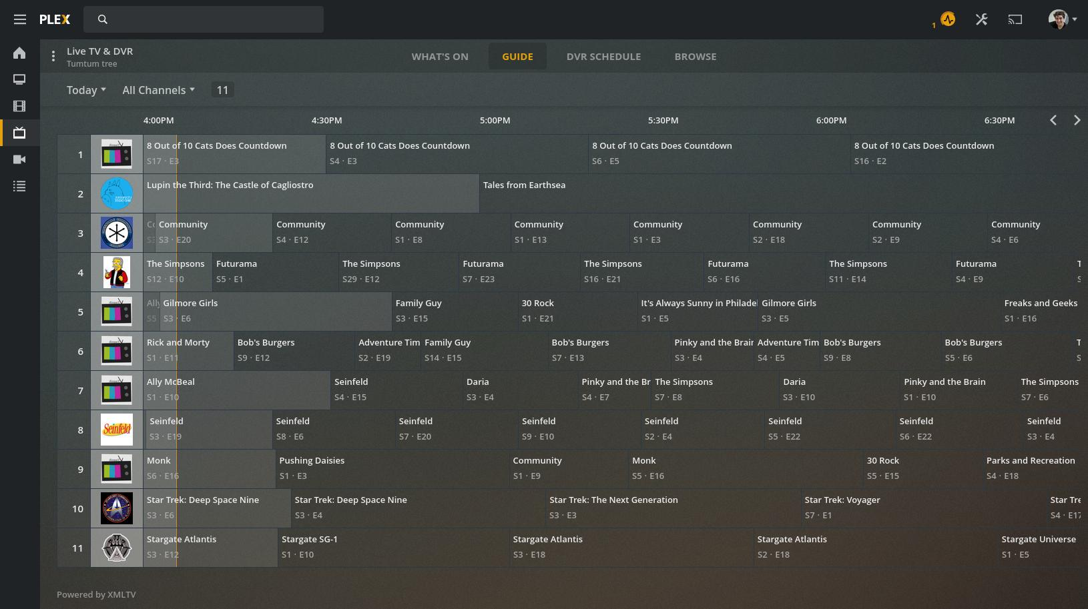Viewport: 1088px width, 609px height.
Task: Open Ally McBeal S1 E10 program
Action: [237, 390]
